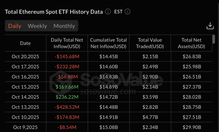Click the $4.77B total value traded cell
The width and height of the screenshot is (219, 132).
[150, 117]
